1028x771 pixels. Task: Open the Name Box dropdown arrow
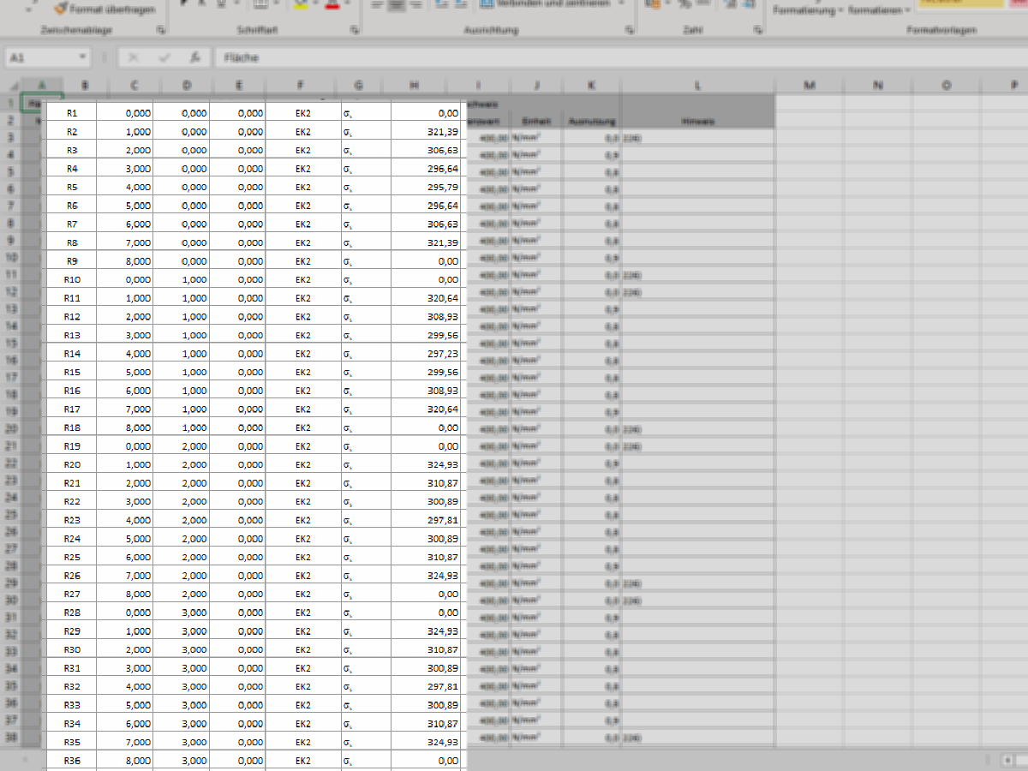(x=82, y=57)
